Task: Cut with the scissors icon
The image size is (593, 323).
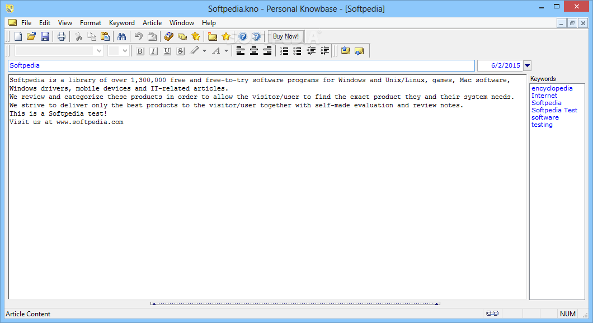Action: click(78, 36)
